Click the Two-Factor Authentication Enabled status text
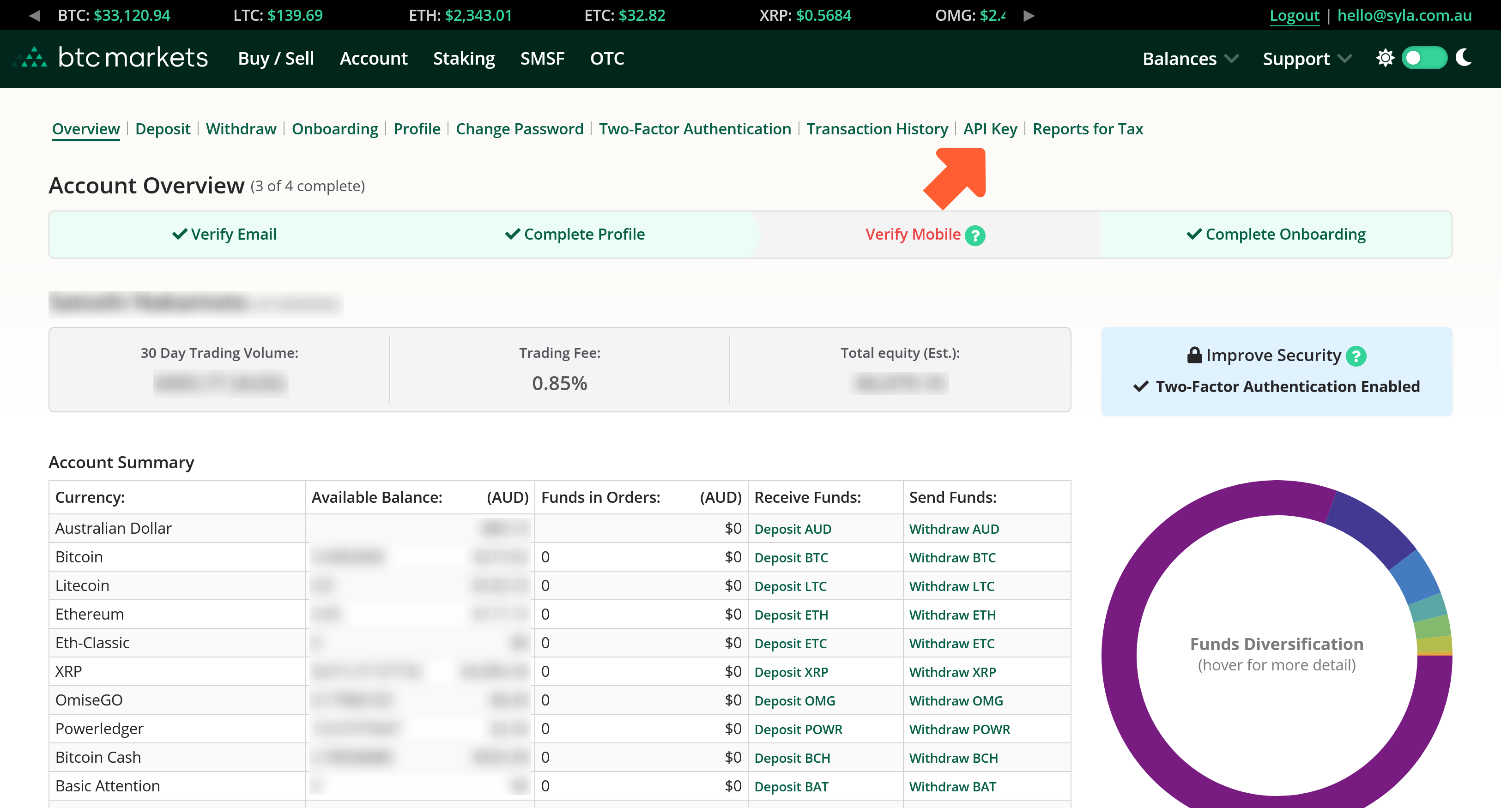The width and height of the screenshot is (1501, 808). coord(1287,386)
